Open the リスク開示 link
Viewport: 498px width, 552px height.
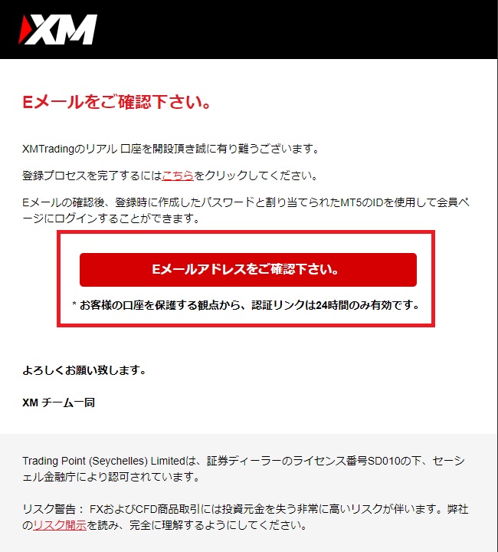(60, 525)
